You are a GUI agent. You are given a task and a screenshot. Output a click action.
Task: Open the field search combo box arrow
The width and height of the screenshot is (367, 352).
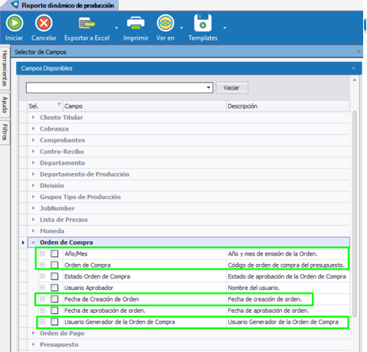[208, 88]
